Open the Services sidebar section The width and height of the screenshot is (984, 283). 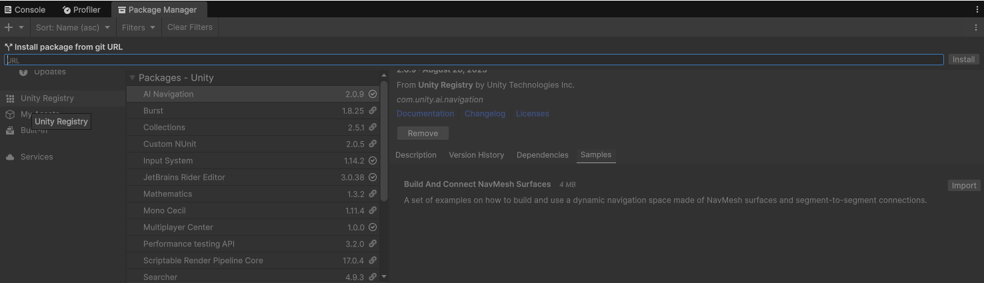(63, 156)
